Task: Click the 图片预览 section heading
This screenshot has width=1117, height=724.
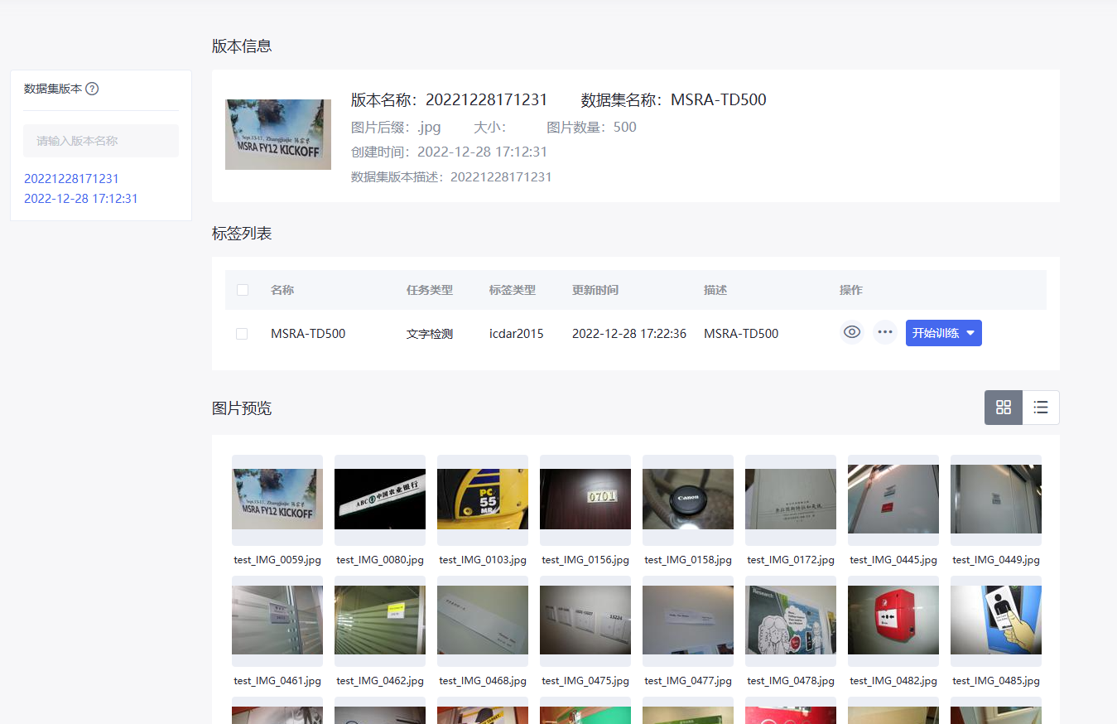Action: (x=242, y=408)
